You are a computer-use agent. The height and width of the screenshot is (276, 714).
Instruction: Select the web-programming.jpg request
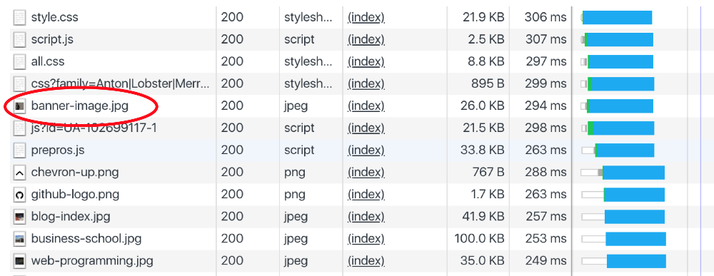pos(92,262)
